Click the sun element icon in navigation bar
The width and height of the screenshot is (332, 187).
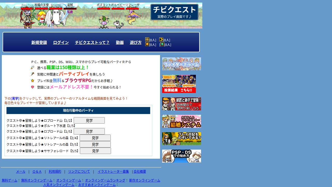pos(147,39)
